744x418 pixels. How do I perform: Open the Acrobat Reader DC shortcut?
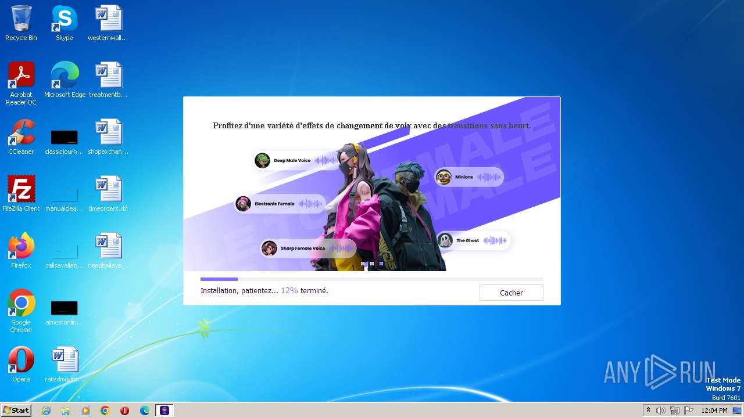click(x=21, y=84)
